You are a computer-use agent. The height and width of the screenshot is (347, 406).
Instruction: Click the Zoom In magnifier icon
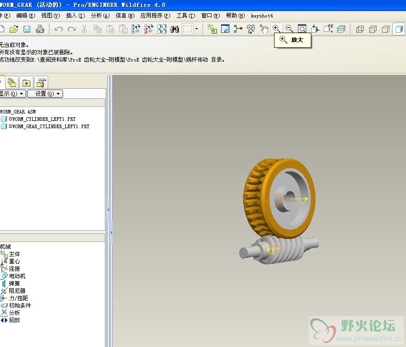pyautogui.click(x=276, y=28)
